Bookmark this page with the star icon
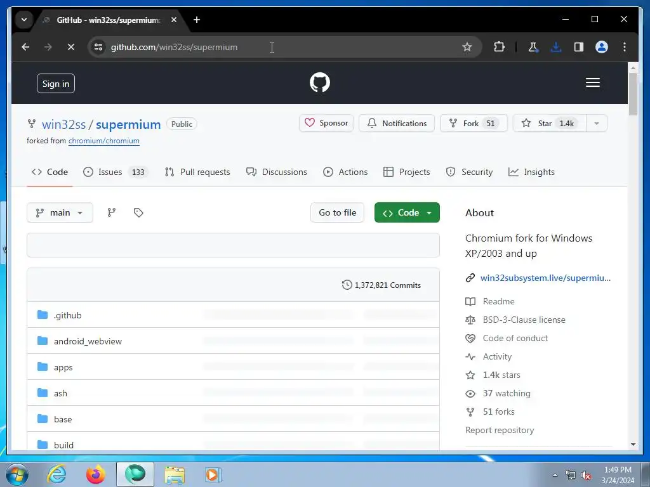The image size is (650, 487). (x=467, y=47)
